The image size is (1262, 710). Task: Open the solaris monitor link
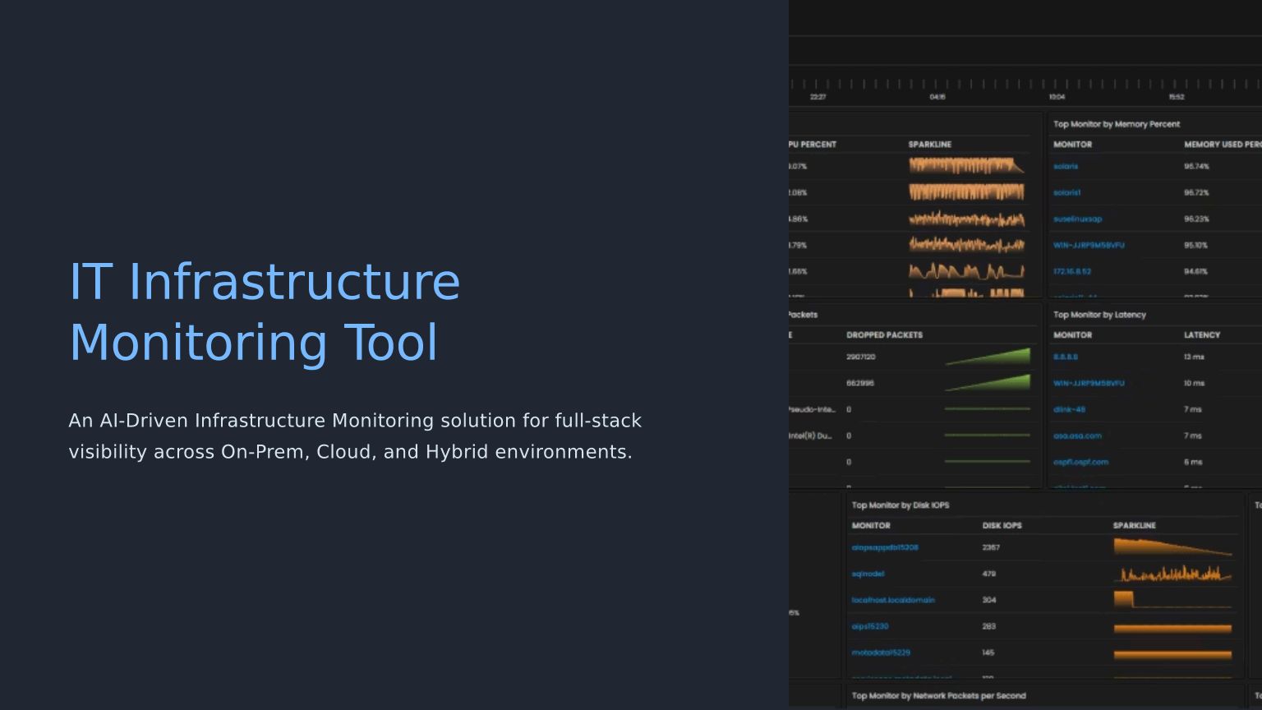pos(1066,167)
